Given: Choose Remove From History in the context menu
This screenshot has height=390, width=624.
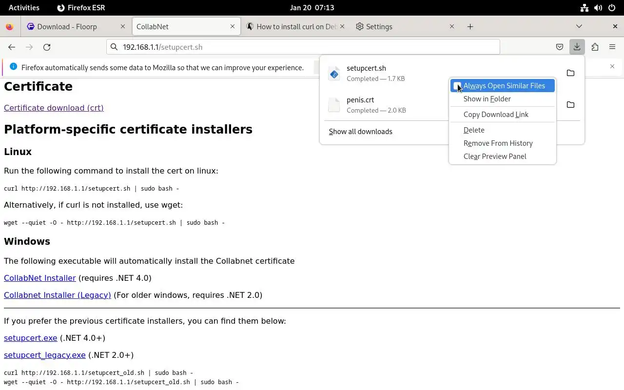Looking at the screenshot, I should click(x=502, y=143).
